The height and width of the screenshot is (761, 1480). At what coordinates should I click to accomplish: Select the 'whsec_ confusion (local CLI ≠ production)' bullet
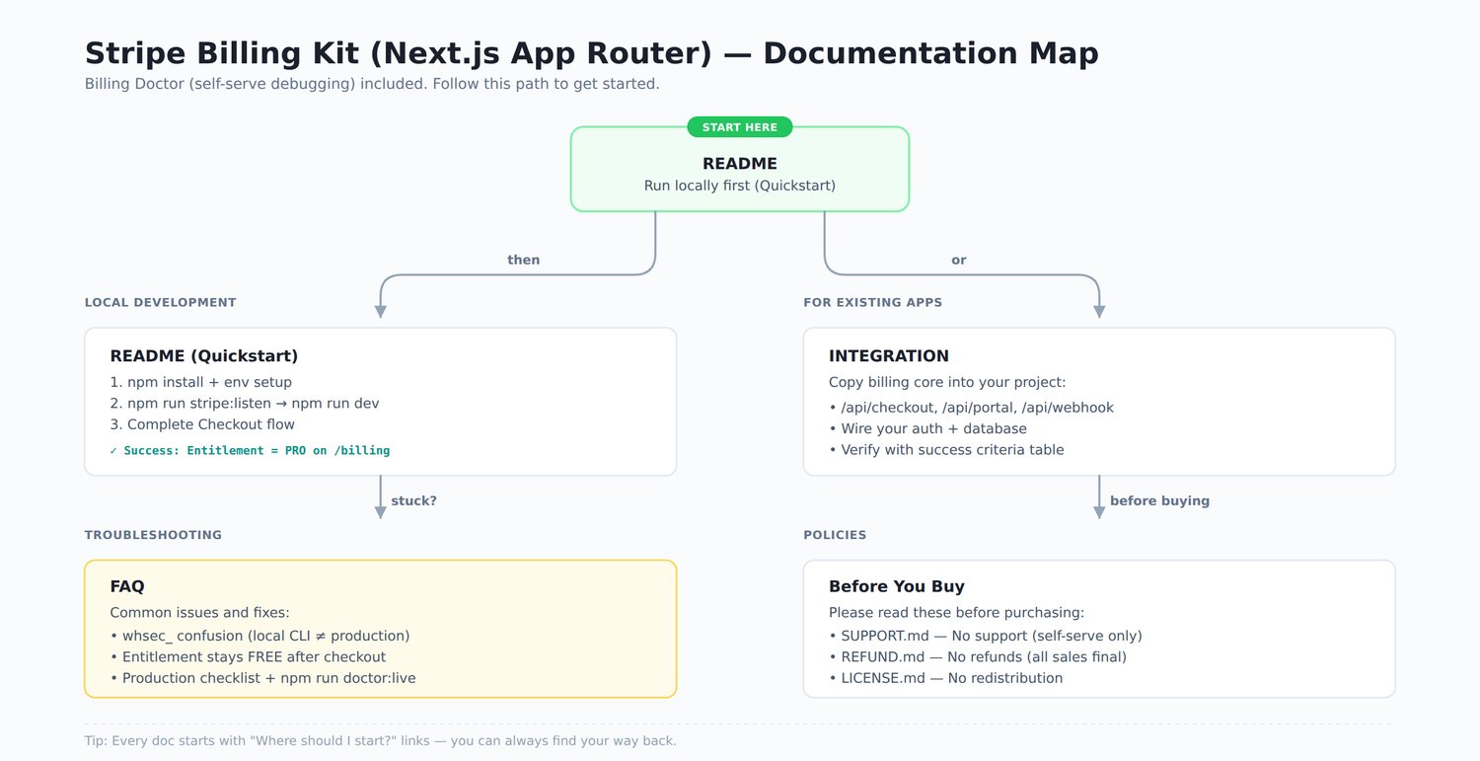pyautogui.click(x=259, y=636)
